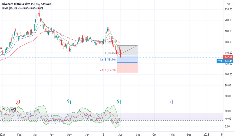
Task: Click the 60.00 price axis label
Action: coord(228,96)
